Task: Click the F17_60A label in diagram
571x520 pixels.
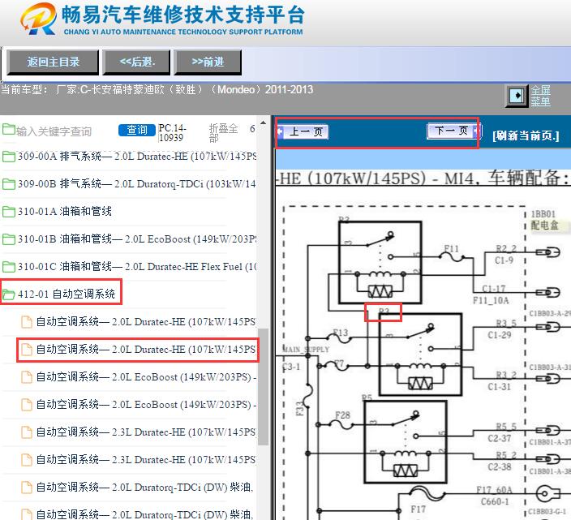Action: (x=494, y=490)
